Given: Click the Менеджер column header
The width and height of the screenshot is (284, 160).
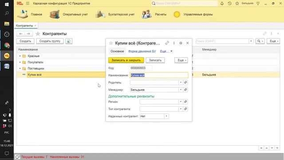Looking at the screenshot, I should (x=209, y=49).
